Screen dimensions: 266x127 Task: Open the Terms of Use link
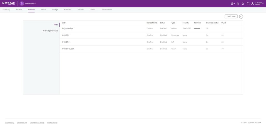pyautogui.click(x=22, y=123)
